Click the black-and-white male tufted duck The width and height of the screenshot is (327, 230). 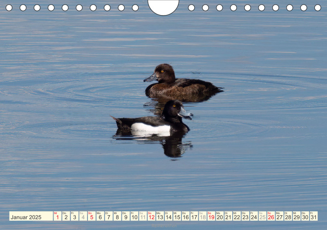(x=152, y=119)
